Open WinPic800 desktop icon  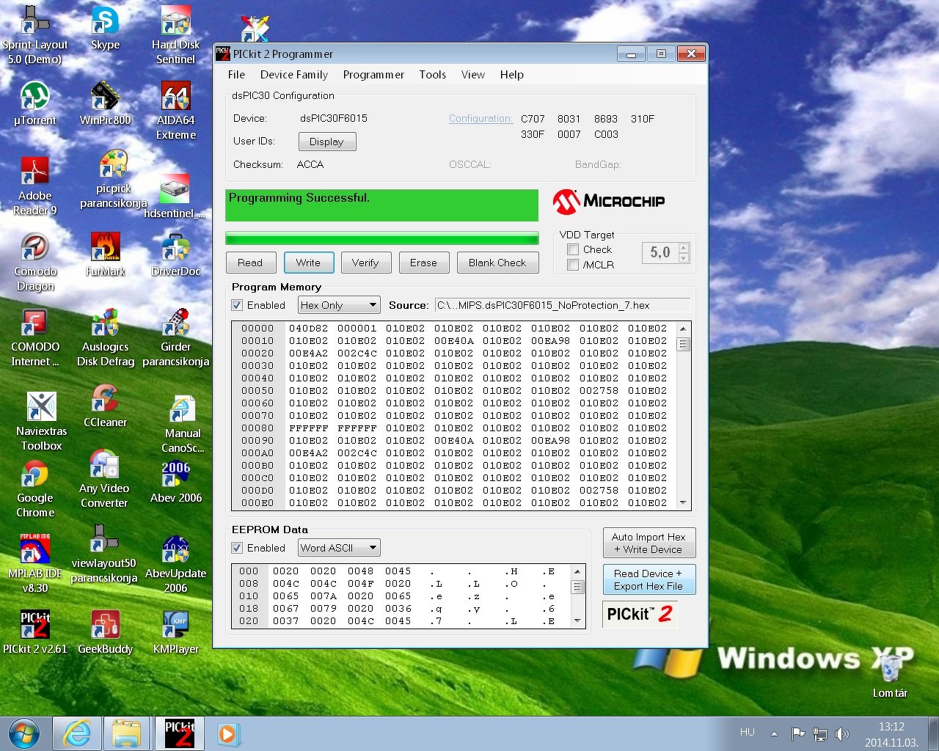coord(105,103)
